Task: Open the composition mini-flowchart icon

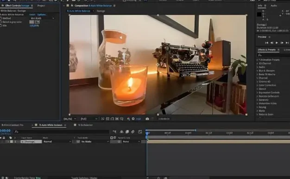Action: click(x=114, y=132)
